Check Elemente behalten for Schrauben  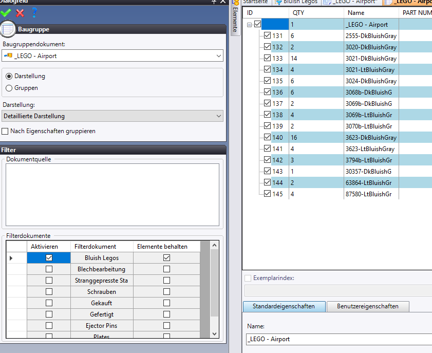166,291
